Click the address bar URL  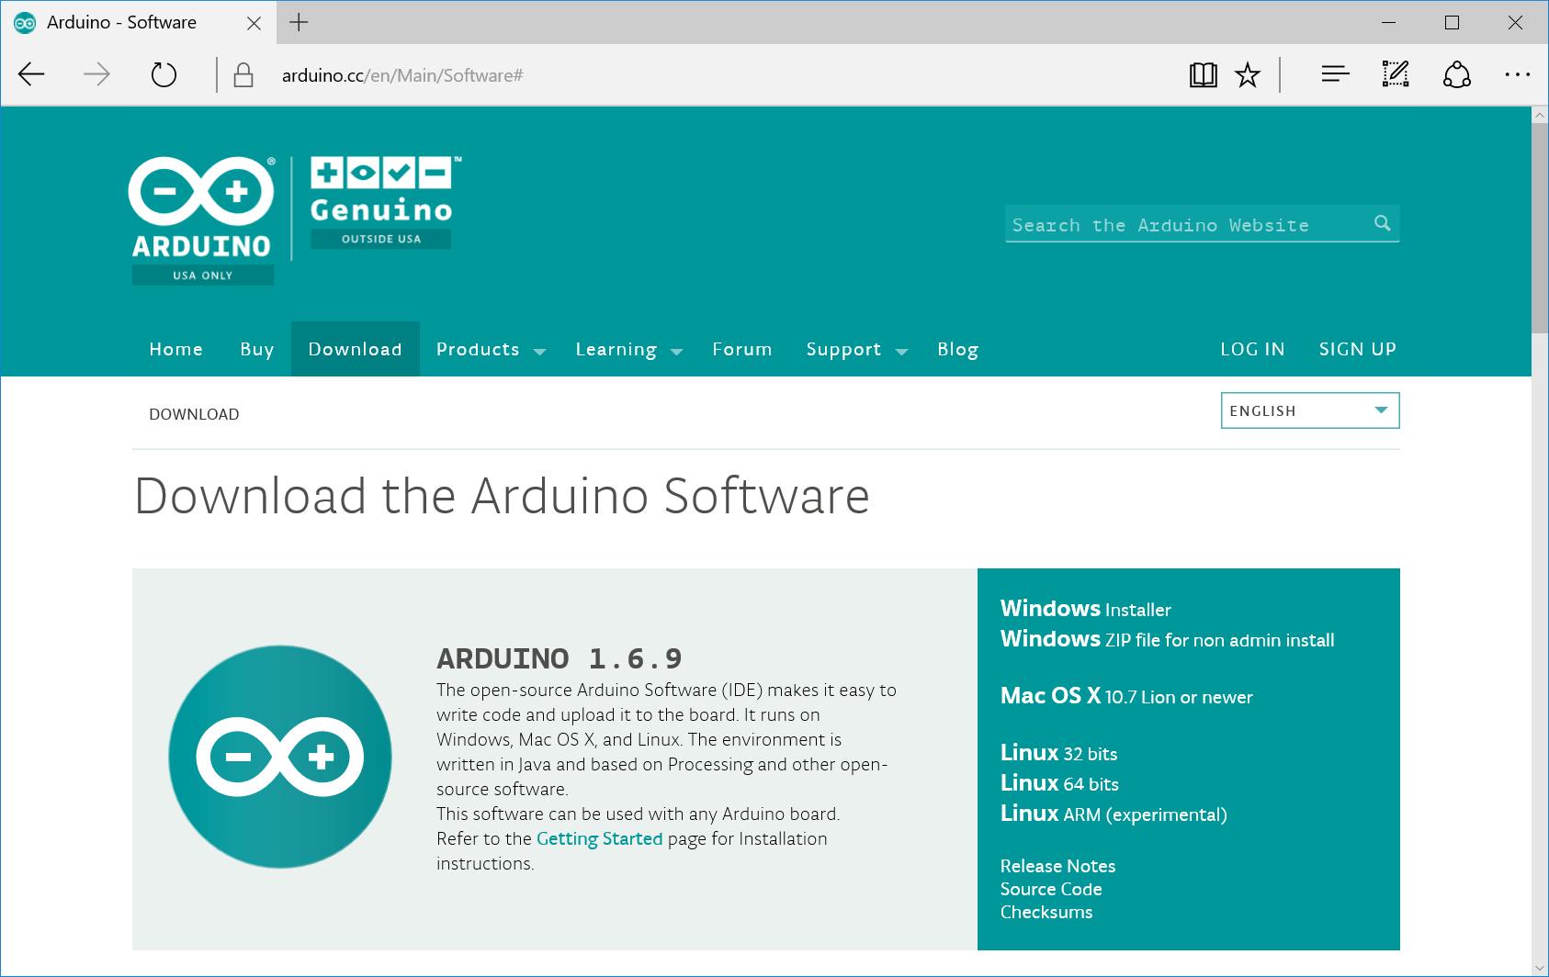402,75
